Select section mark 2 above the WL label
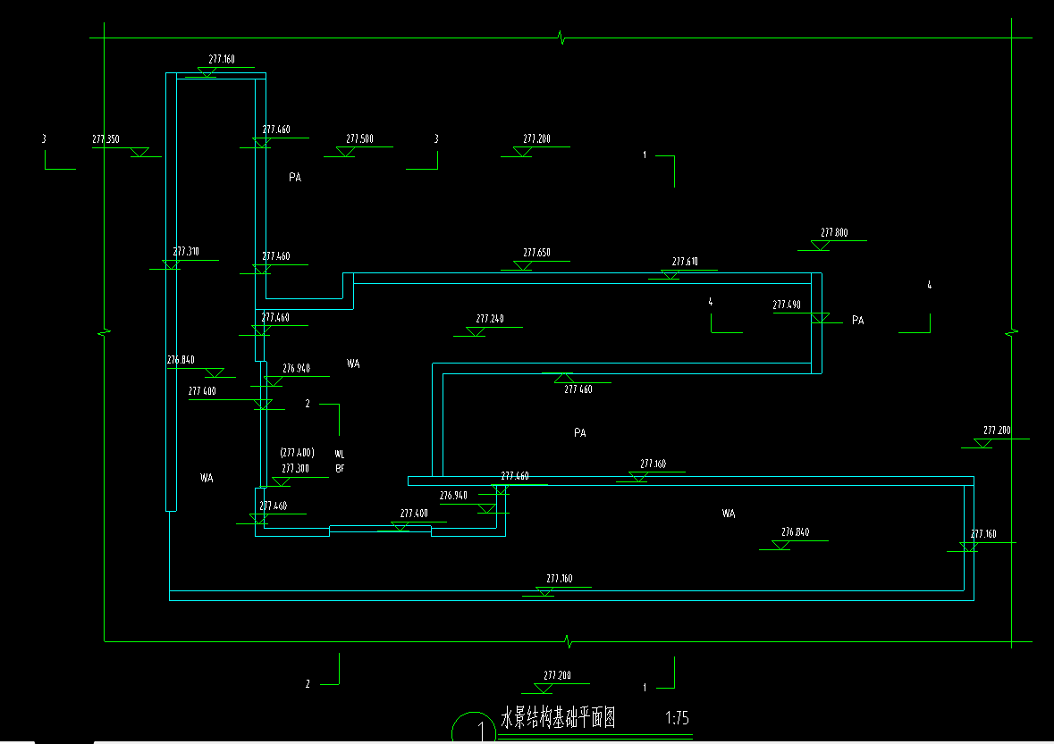 tap(308, 404)
